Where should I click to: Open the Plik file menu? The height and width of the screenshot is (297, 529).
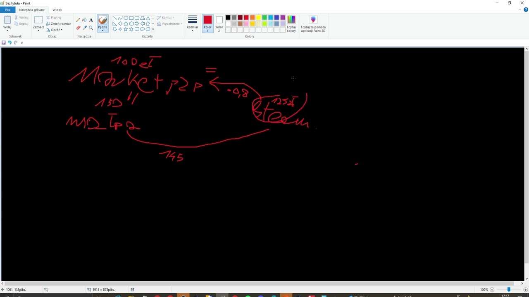click(x=7, y=10)
